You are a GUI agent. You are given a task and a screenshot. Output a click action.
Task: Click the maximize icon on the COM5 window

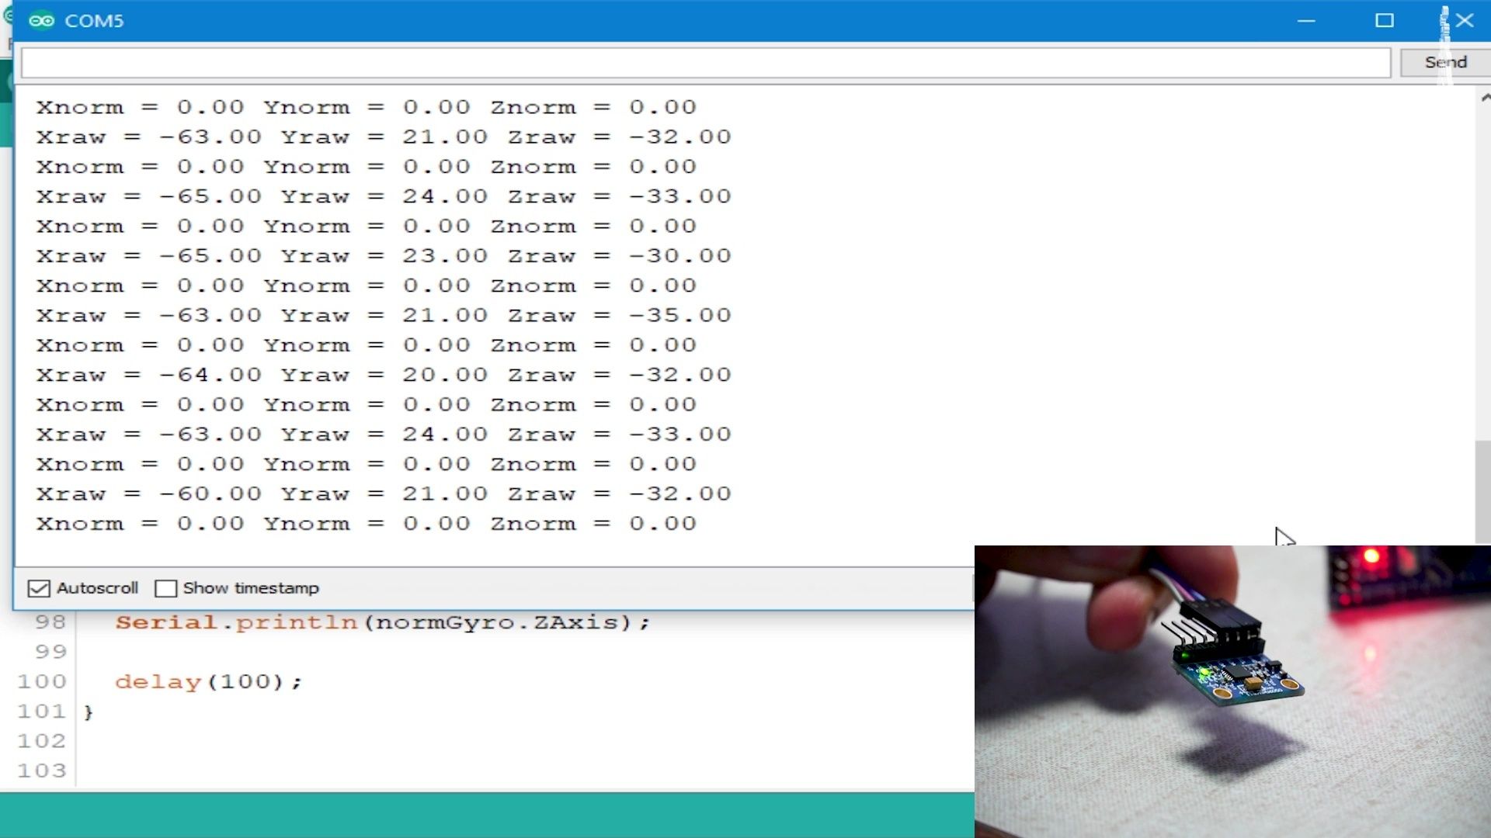pyautogui.click(x=1385, y=20)
